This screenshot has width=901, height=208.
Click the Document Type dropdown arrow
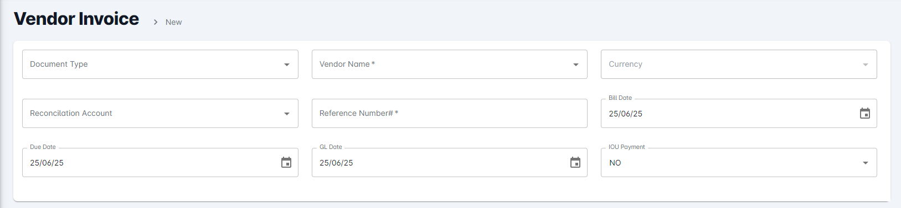coord(287,65)
